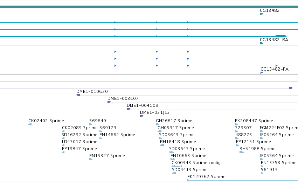Select the arrow glyph under EP19847.3prime
Screen dimensions: 298x182
click(63, 152)
